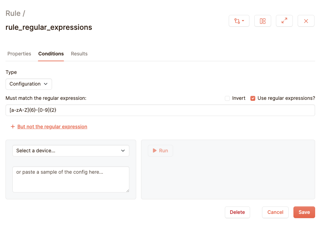Image resolution: width=319 pixels, height=245 pixels.
Task: Click the config sample paste text area
Action: (71, 179)
